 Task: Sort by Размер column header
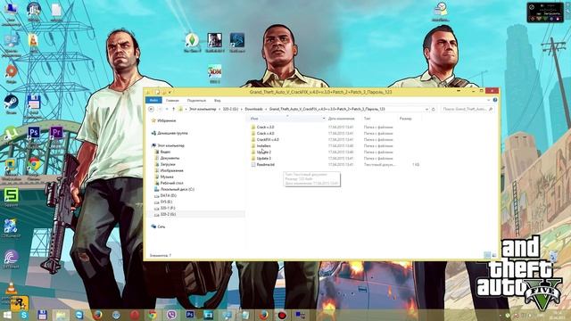(405, 119)
